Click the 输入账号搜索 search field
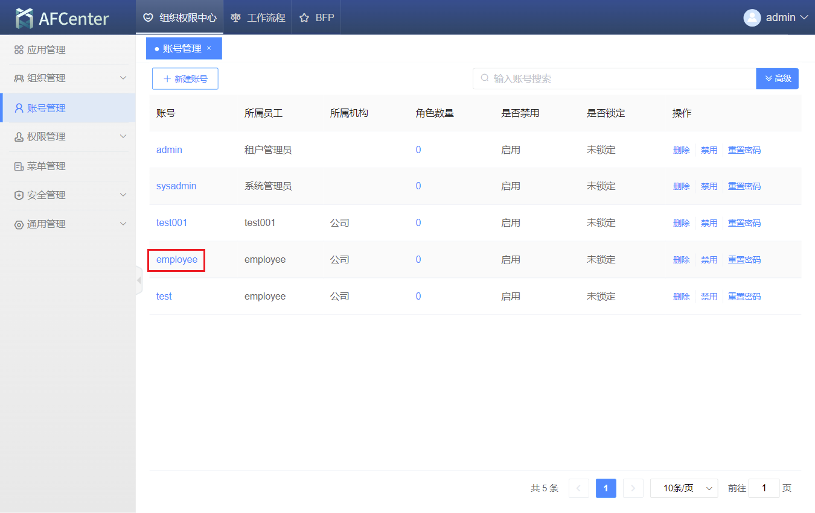 [x=616, y=79]
